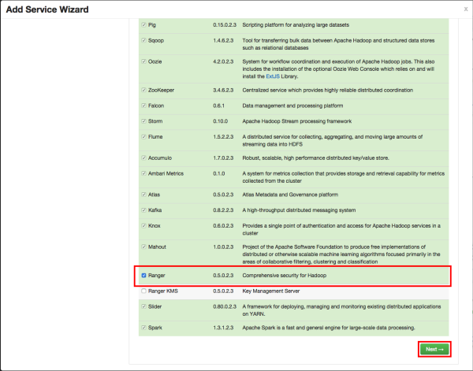The height and width of the screenshot is (371, 473).
Task: Toggle the Storm service checkbox
Action: pos(143,121)
